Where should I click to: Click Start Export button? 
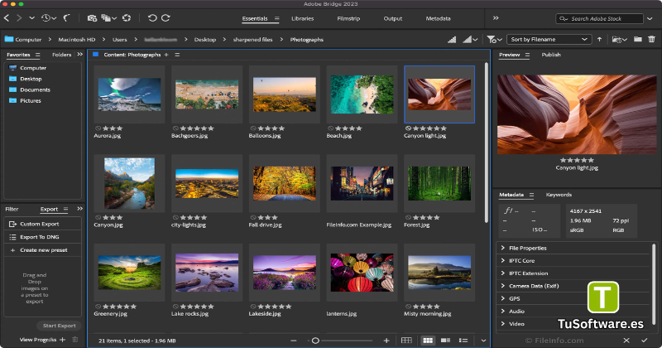59,326
